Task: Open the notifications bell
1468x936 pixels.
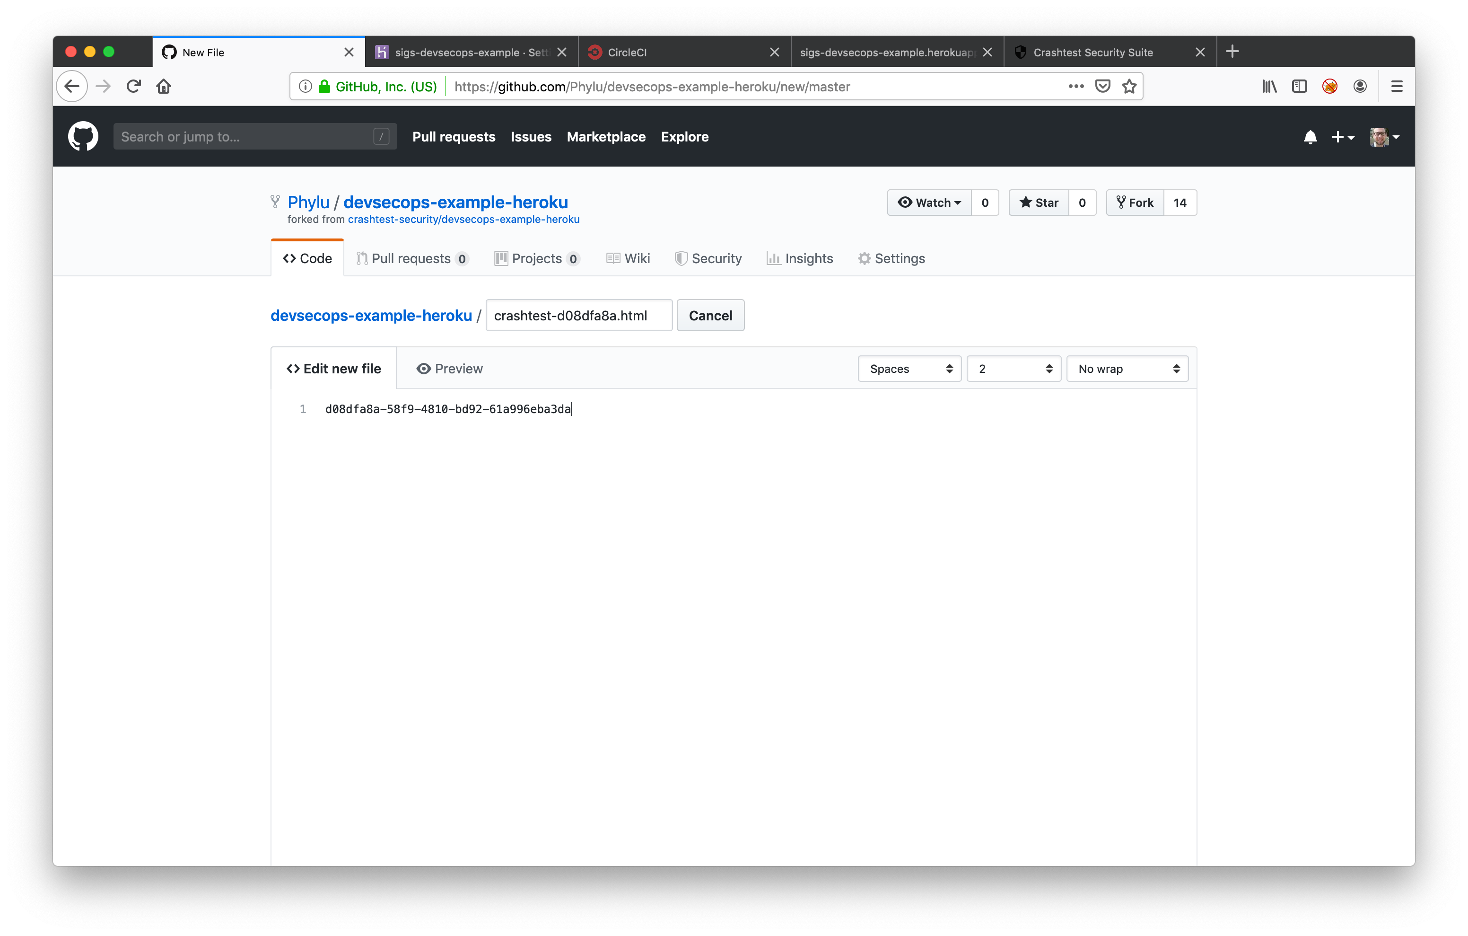Action: (1310, 137)
